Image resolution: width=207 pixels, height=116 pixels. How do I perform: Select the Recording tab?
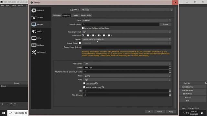(66, 15)
